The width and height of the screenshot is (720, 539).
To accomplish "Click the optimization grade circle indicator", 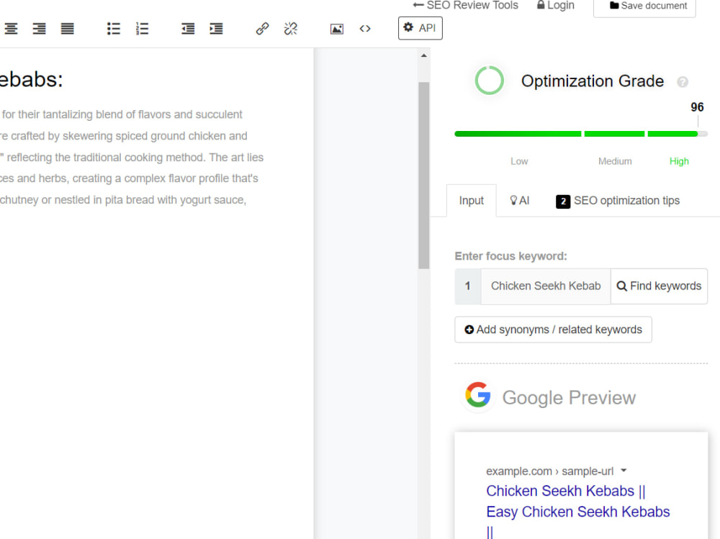I will point(489,81).
